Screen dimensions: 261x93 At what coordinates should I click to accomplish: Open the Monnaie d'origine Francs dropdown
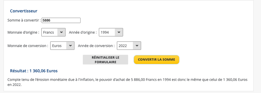point(54,32)
